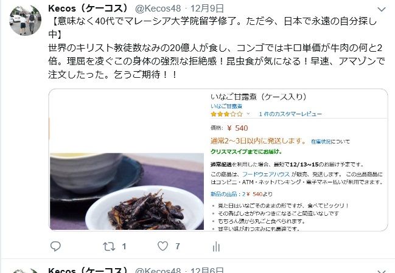Click the reply speech bubble icon
395x273 pixels.
tap(55, 246)
